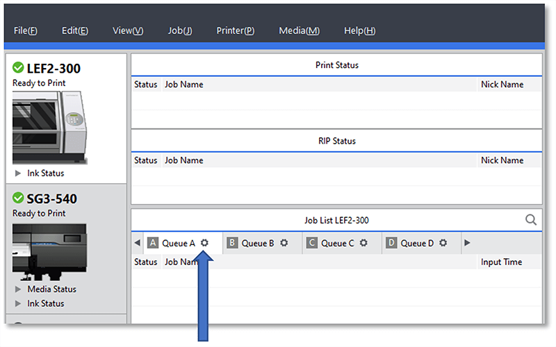Switch to the Queue D tab
The image size is (556, 347).
[416, 244]
